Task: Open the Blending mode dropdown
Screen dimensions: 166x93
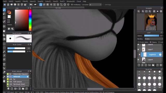Action: point(154,39)
